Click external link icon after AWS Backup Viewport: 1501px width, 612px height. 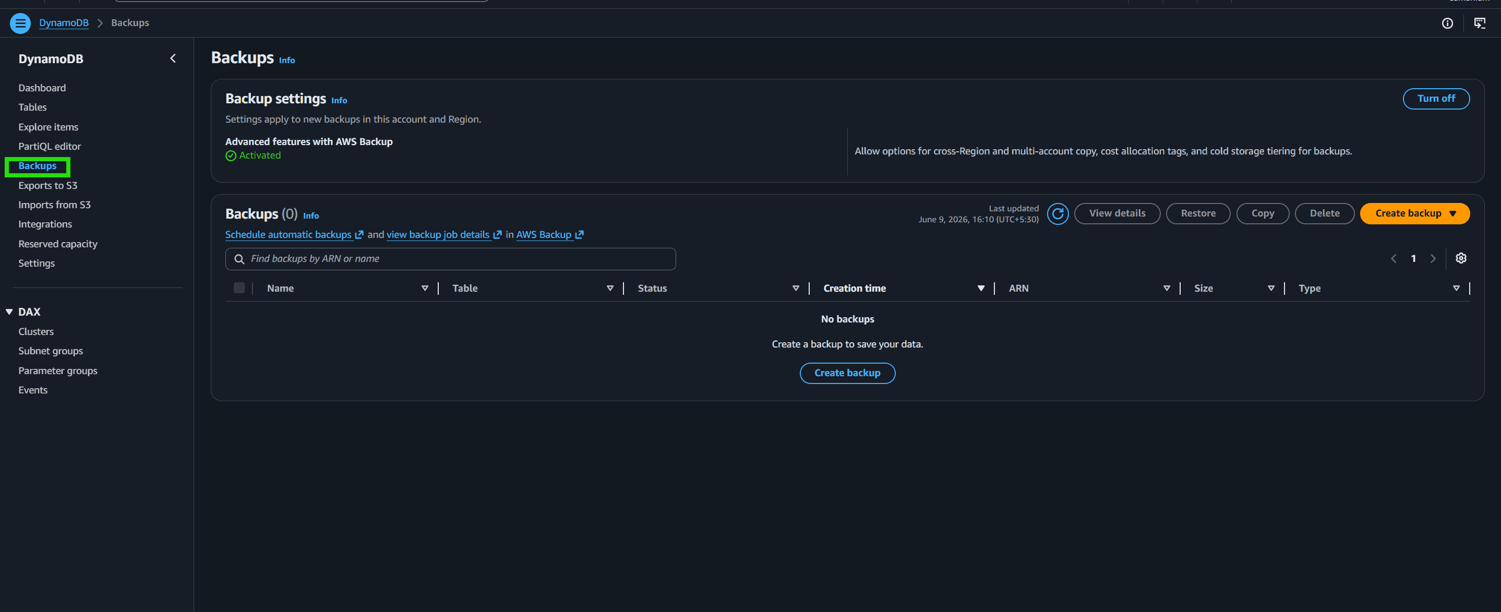[x=579, y=234]
